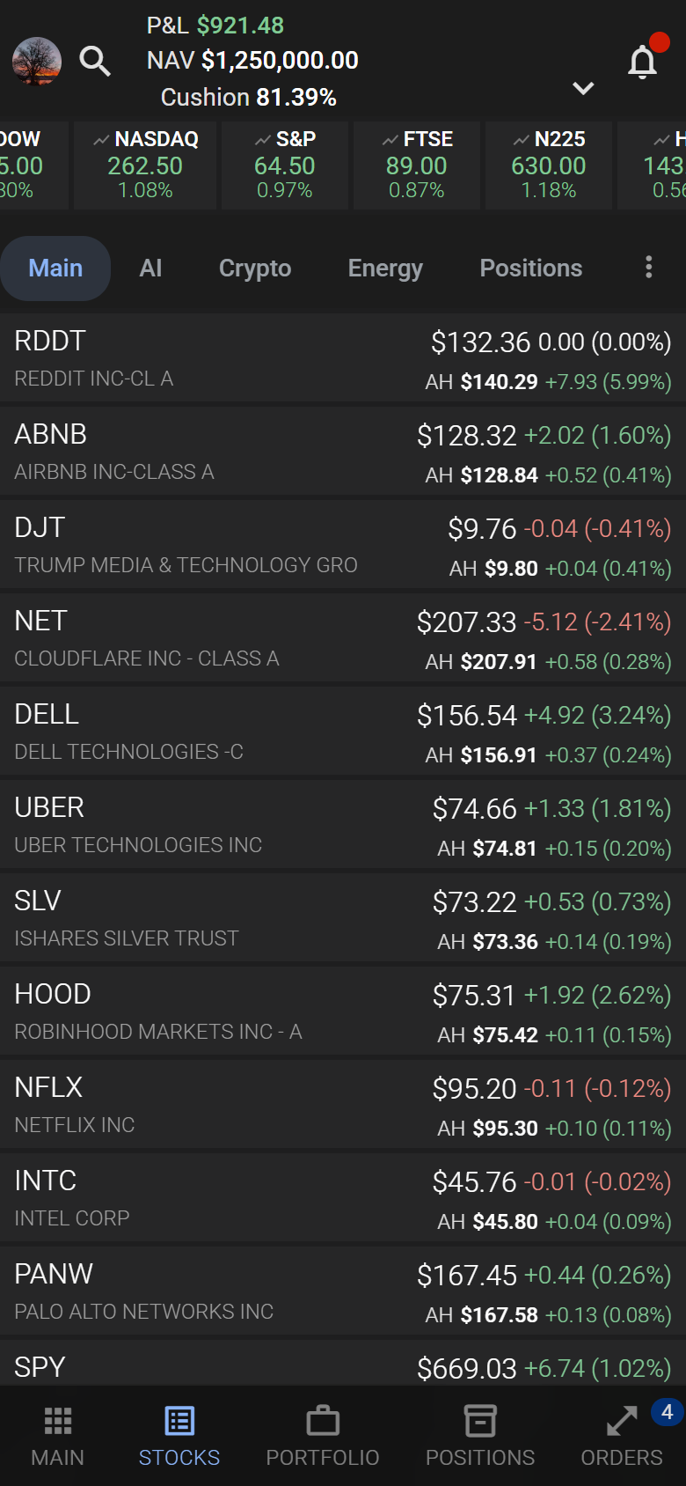Select the Energy watchlist tab
This screenshot has width=686, height=1486.
click(385, 268)
